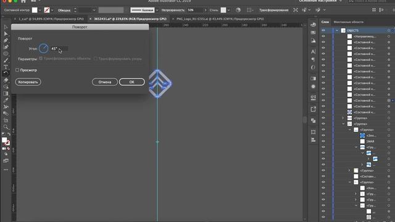Select the Eraser tool
Viewport: 395px width, 222px height.
pos(6,80)
